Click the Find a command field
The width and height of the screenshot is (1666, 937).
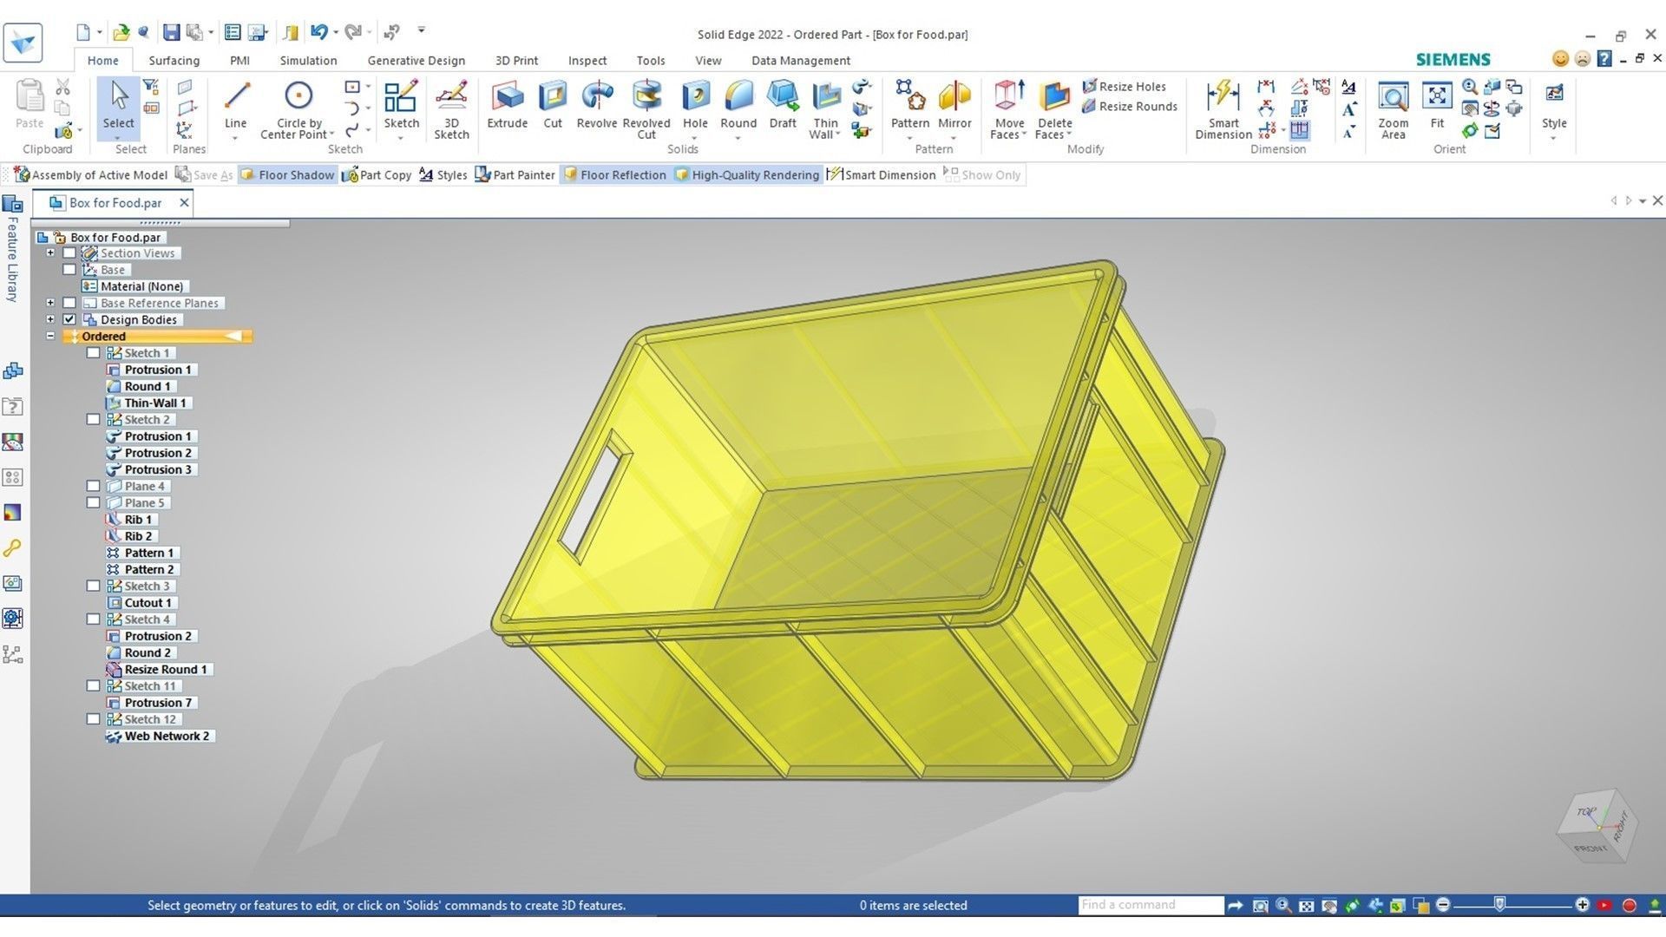pos(1151,905)
